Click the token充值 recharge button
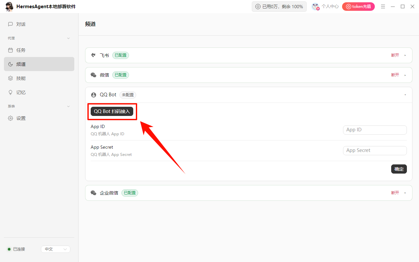 (x=358, y=7)
